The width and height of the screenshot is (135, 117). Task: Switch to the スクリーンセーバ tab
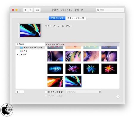[76, 18]
